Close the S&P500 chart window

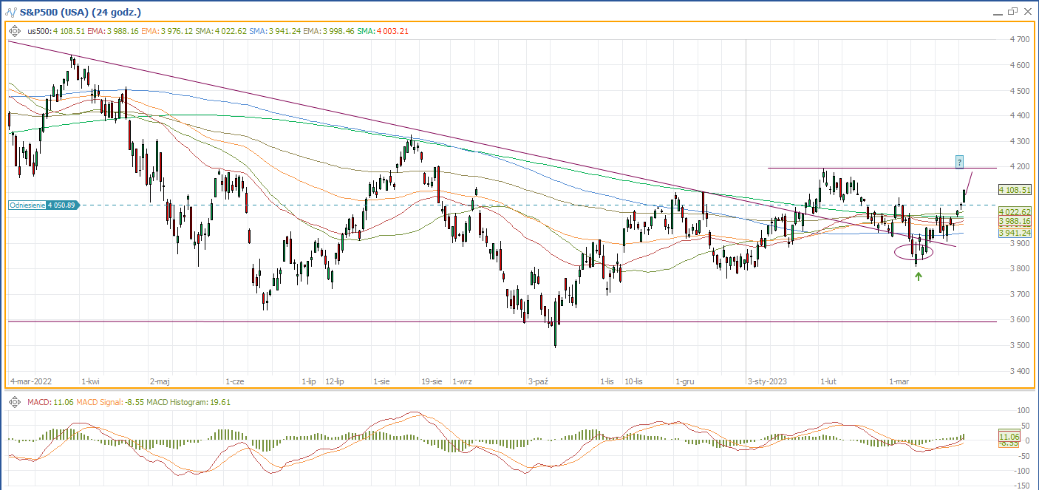(1027, 12)
